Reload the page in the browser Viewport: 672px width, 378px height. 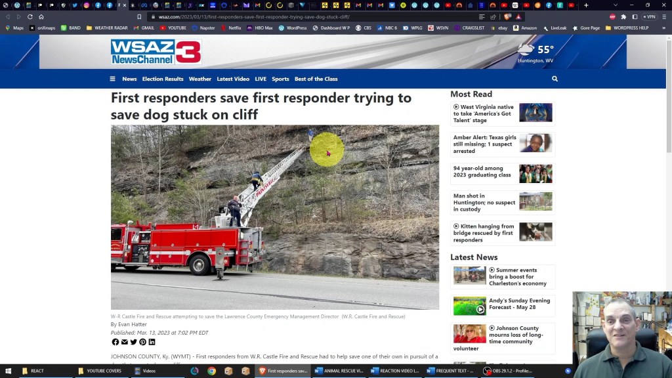coord(30,17)
